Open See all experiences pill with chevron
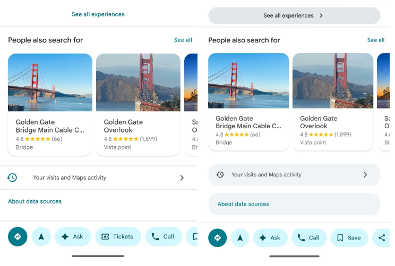395x266 pixels. coord(294,16)
